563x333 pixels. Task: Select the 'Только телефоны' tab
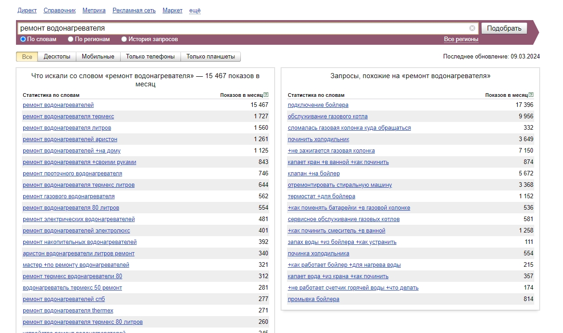(x=150, y=57)
